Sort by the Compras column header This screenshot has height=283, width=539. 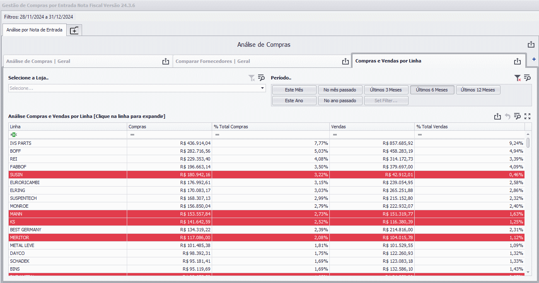pyautogui.click(x=169, y=127)
